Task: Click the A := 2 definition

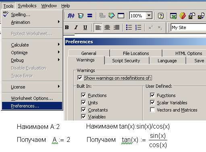Action: (61, 140)
